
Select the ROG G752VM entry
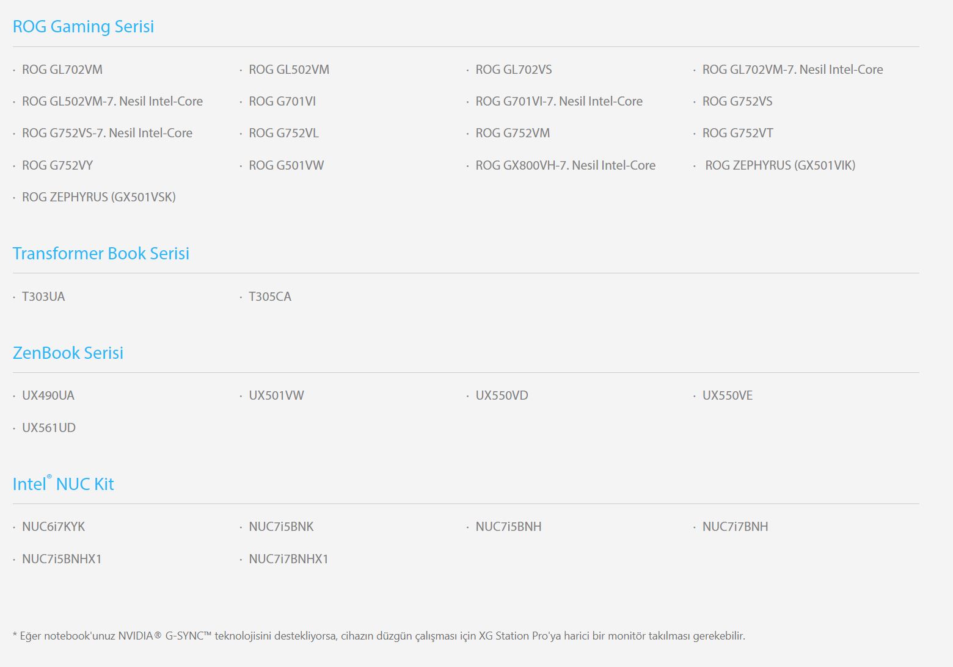(x=513, y=133)
